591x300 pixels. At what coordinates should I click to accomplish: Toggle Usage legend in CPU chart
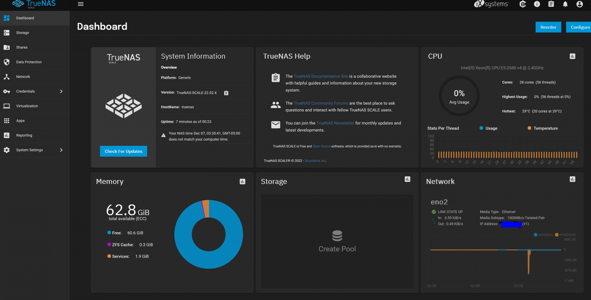coord(488,128)
